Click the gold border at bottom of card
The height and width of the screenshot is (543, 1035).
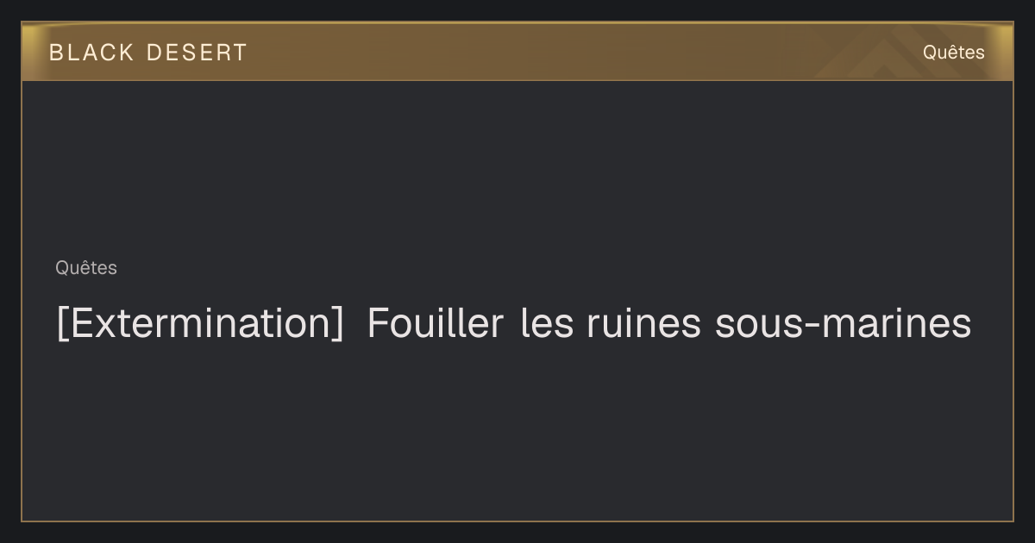tap(517, 521)
